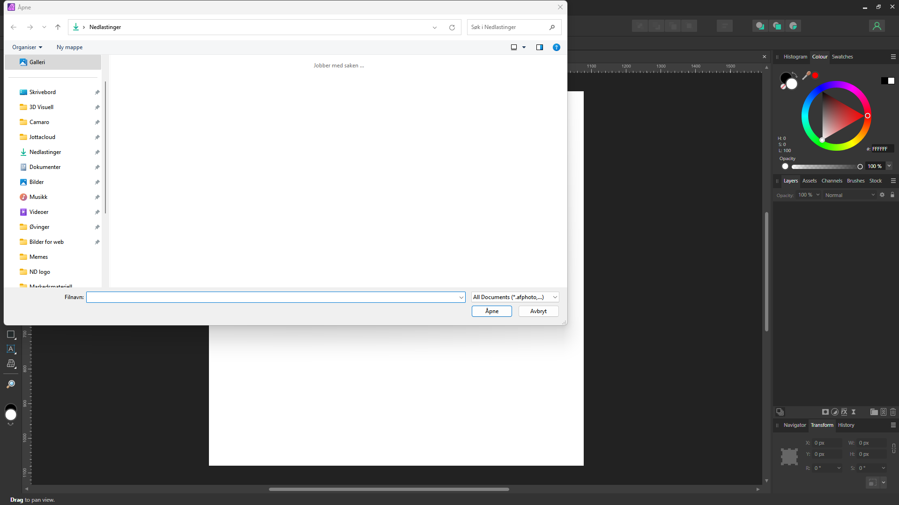Screen dimensions: 899x505
Task: Refresh the Nedlastinger folder listing
Action: click(452, 28)
